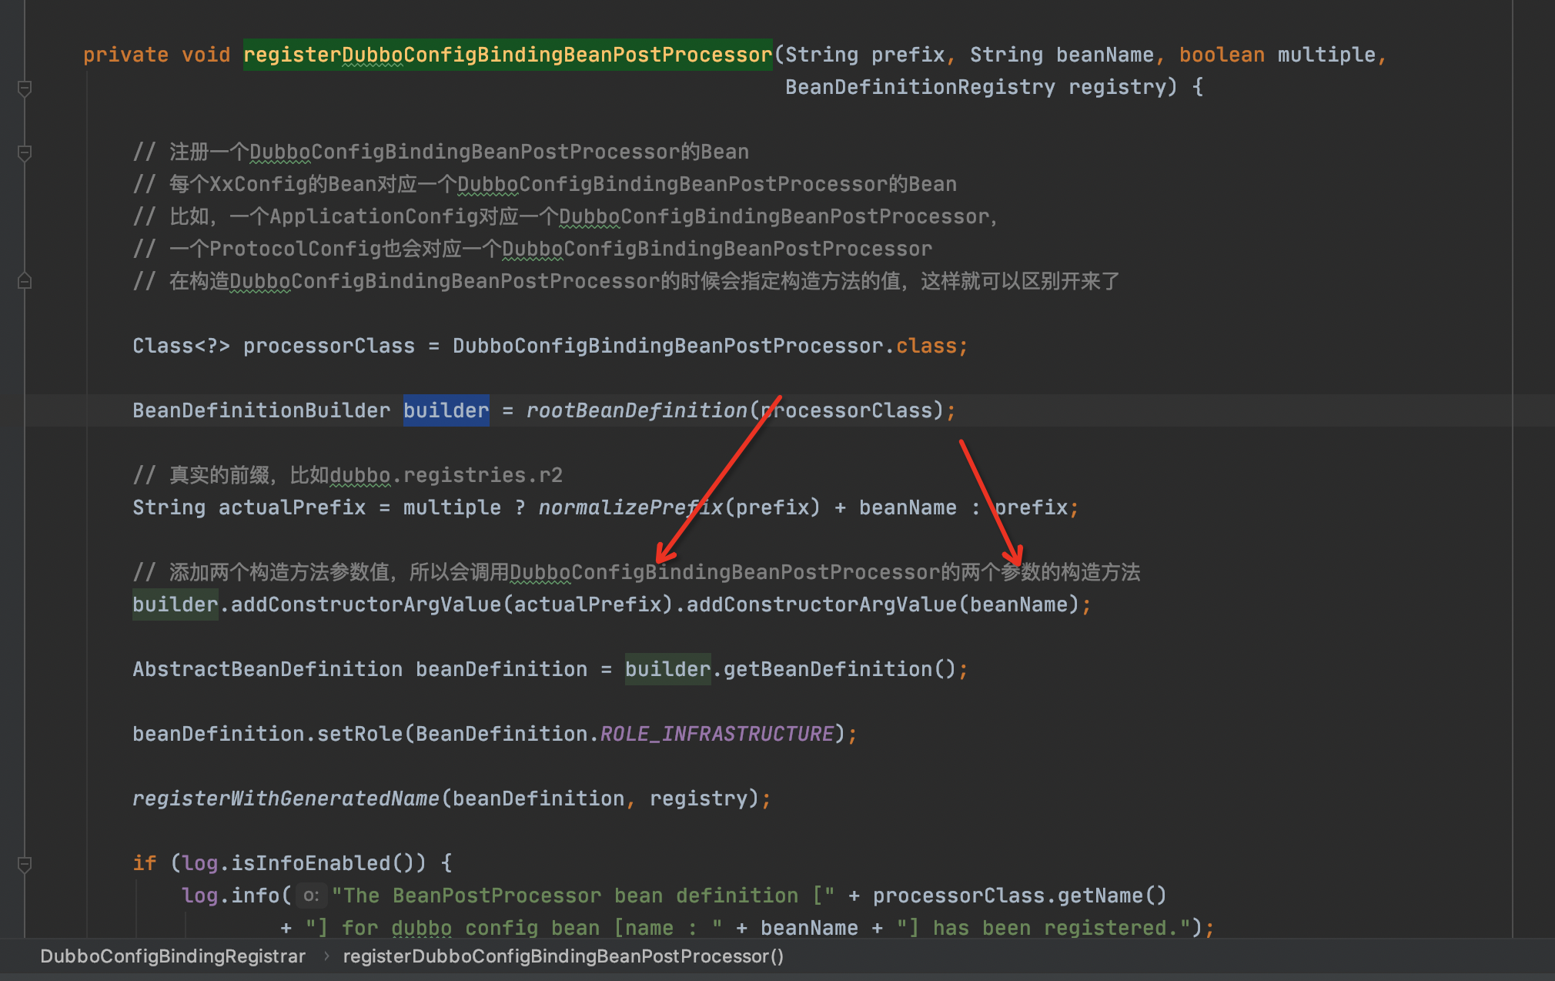1555x981 pixels.
Task: Click the 'private' keyword
Action: tap(126, 55)
